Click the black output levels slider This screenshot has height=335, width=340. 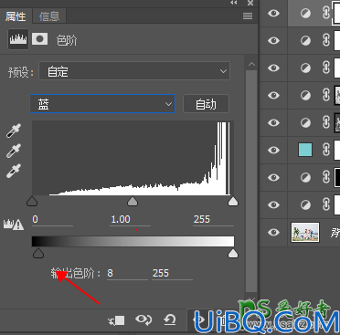coord(38,253)
